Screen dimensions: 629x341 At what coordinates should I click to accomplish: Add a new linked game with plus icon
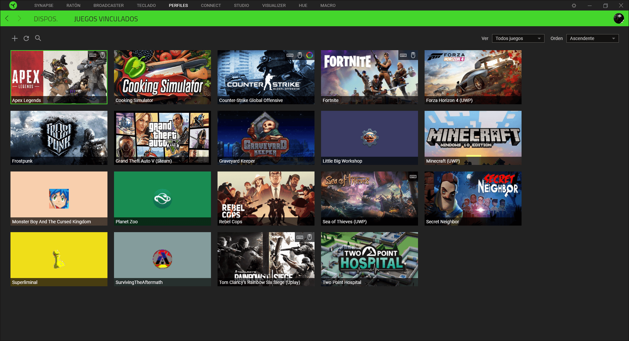[15, 38]
